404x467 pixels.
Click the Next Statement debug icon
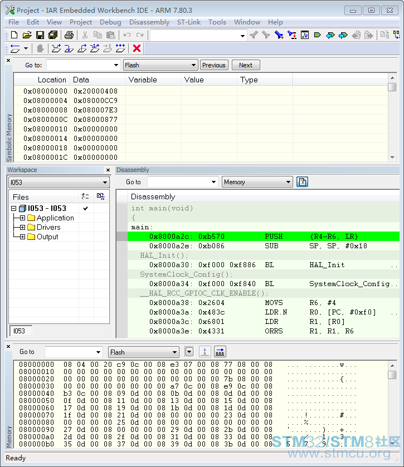coord(95,48)
